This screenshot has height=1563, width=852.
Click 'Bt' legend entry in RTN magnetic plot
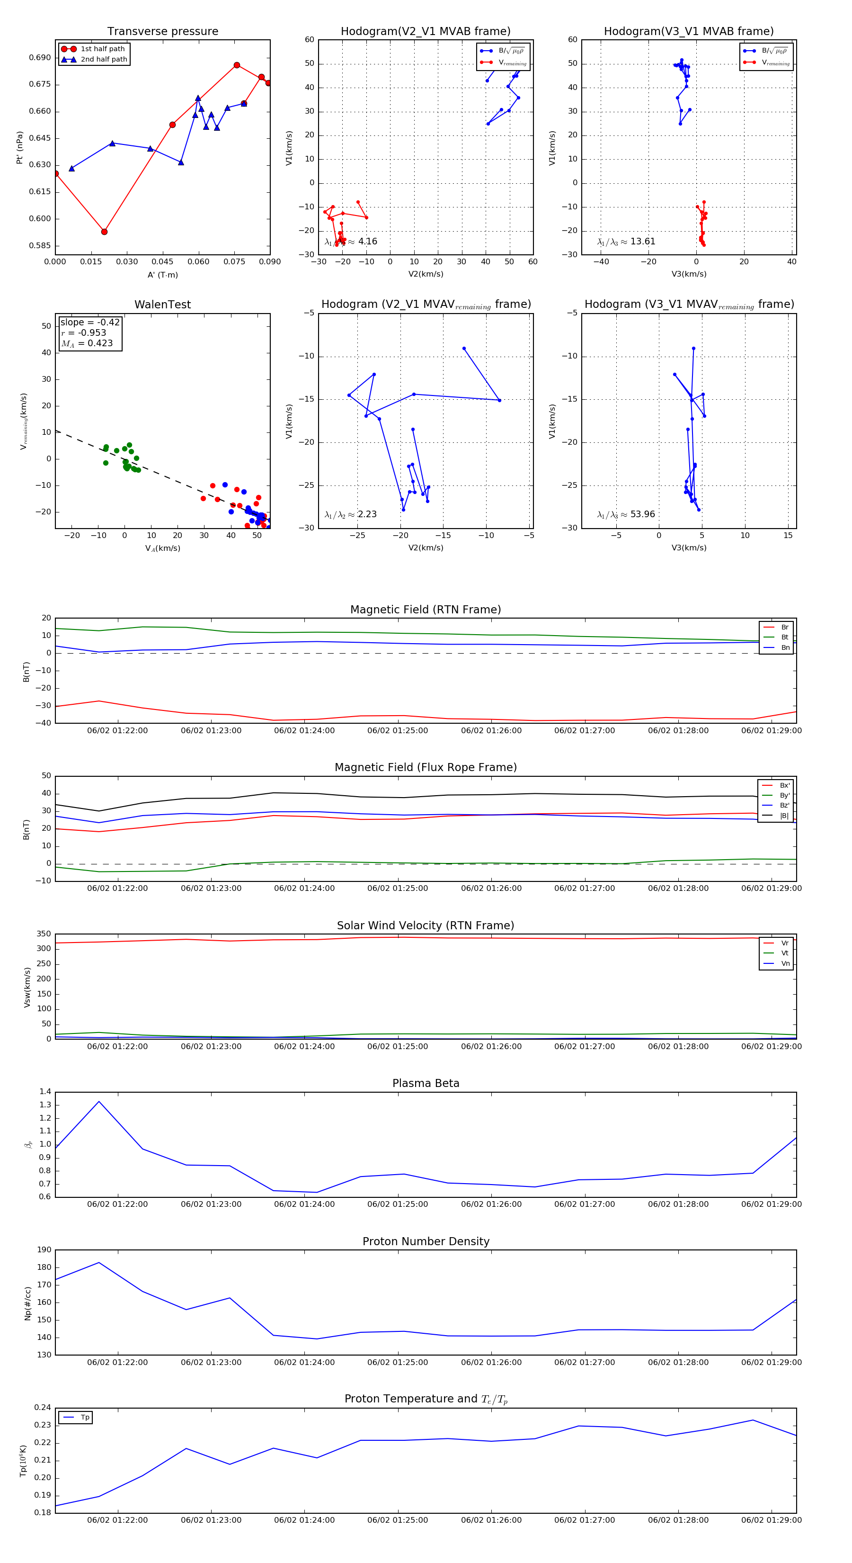(x=776, y=637)
